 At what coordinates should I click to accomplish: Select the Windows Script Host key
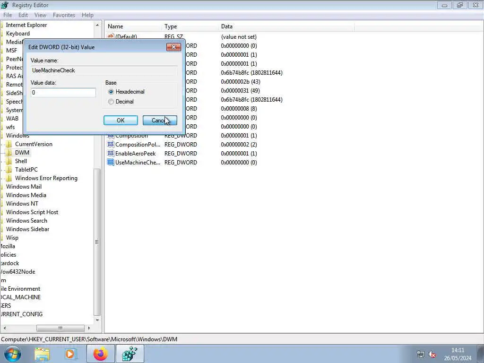click(32, 212)
